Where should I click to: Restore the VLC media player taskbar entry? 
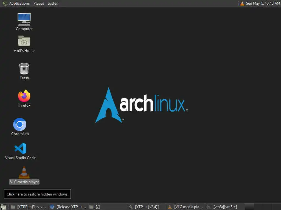186,207
